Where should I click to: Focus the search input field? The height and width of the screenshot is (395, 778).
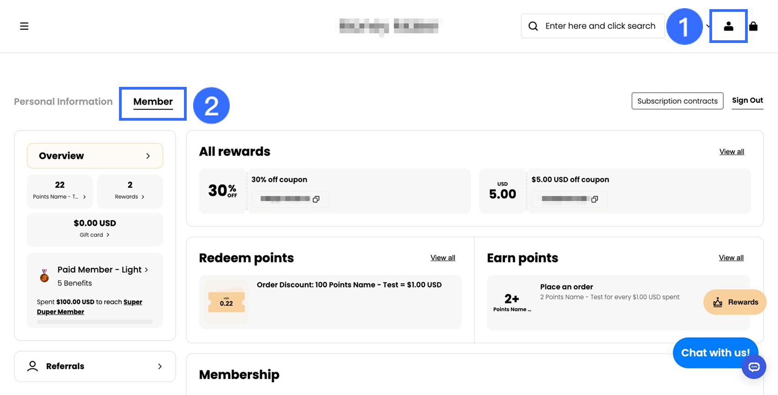(600, 26)
